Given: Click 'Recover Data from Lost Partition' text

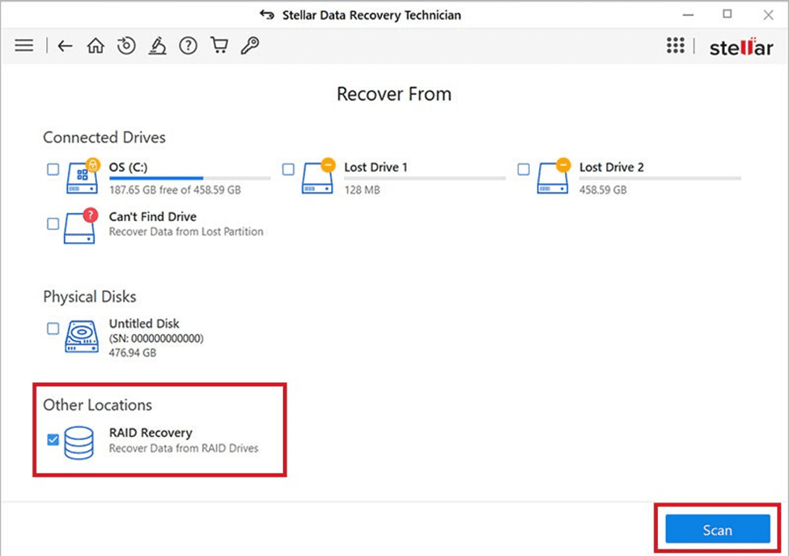Looking at the screenshot, I should click(x=186, y=231).
